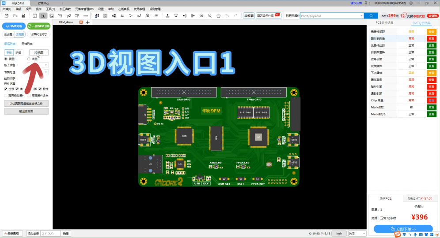Screen dimensions: 440x238
Task: Switch to 订单中心 tab
Action: point(43,3)
